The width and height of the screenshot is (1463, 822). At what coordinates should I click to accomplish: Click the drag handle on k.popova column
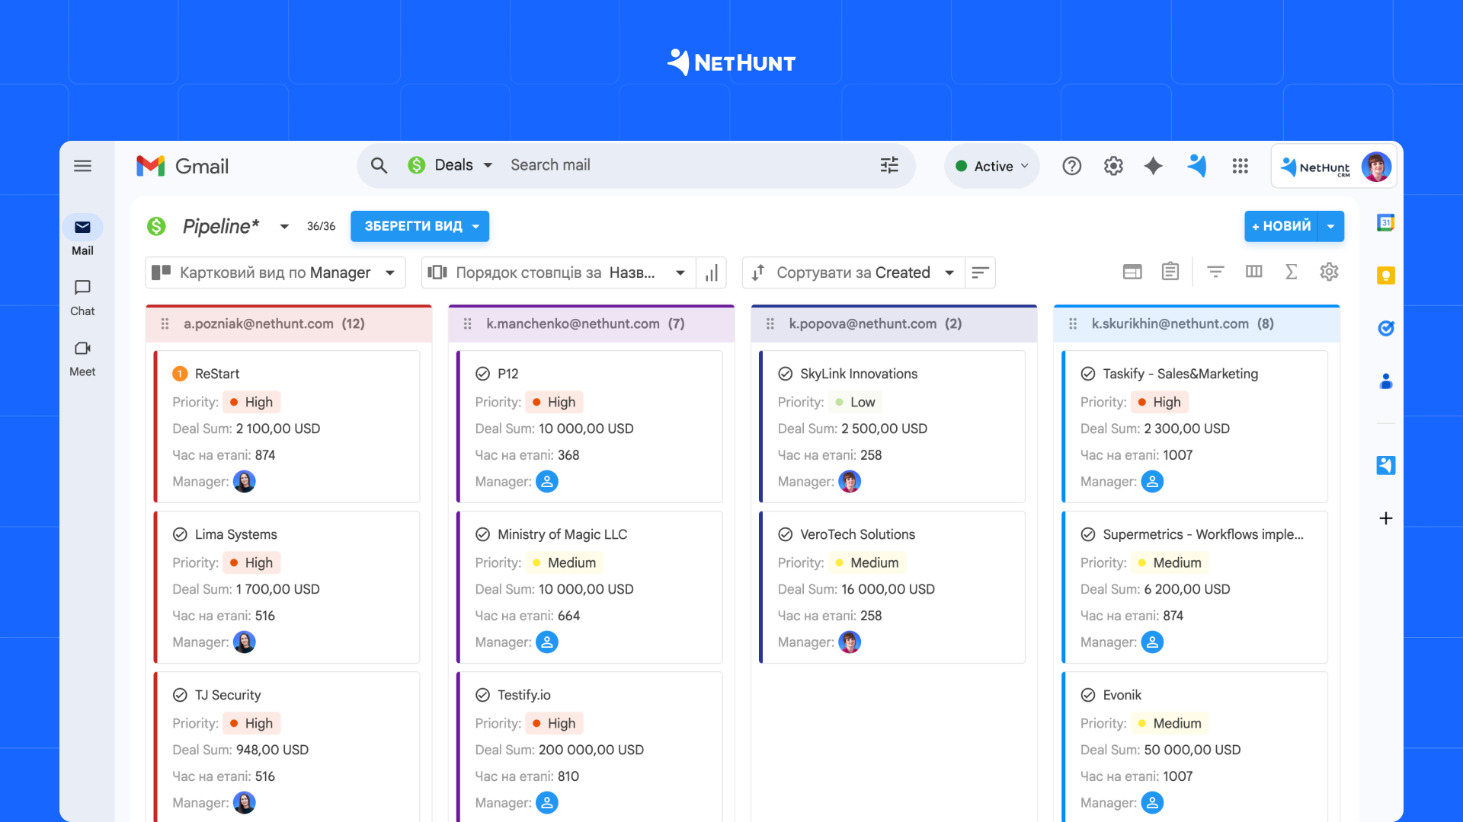(x=770, y=323)
